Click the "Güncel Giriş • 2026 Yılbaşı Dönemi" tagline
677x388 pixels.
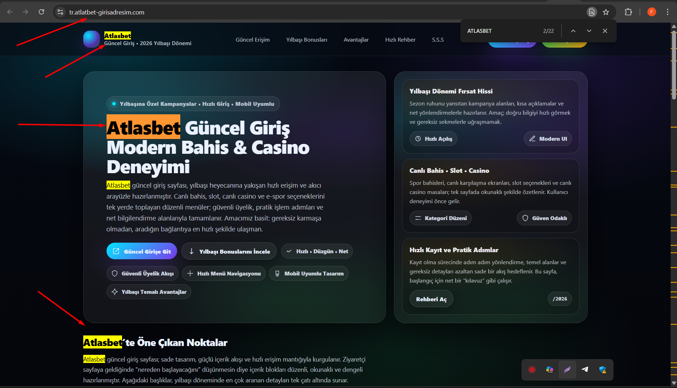148,43
